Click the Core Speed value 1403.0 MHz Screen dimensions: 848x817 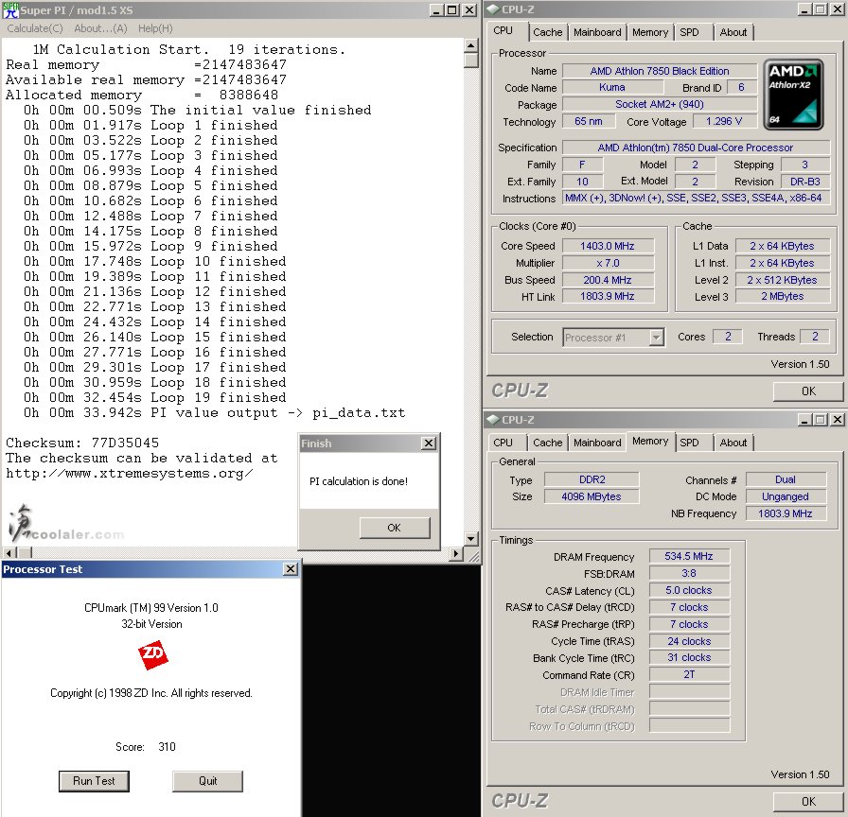pyautogui.click(x=608, y=246)
